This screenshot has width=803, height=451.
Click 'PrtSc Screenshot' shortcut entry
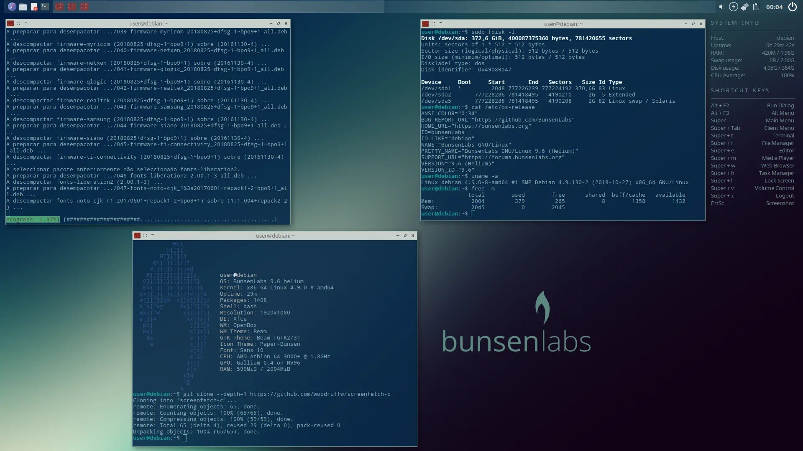(752, 203)
